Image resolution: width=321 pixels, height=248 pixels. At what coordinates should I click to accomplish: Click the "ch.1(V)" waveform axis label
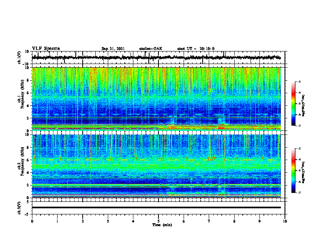[x=19, y=58]
